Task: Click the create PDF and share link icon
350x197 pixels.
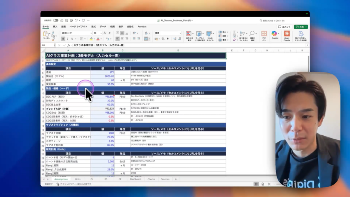Action: [301, 34]
